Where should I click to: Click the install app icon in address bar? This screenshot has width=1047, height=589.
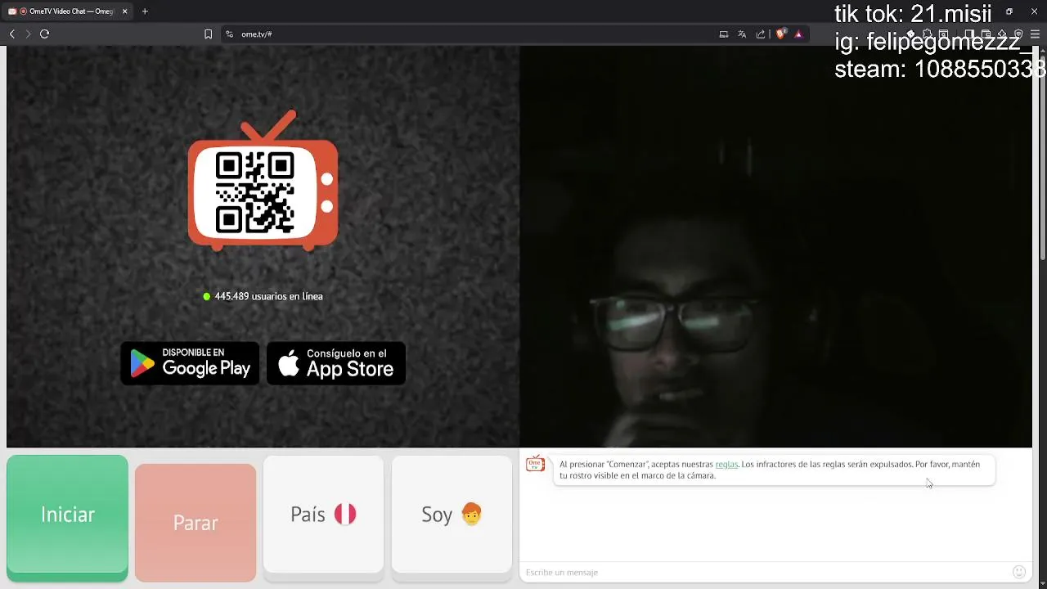[724, 34]
